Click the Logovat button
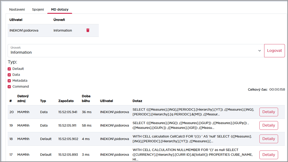288x162 pixels. click(x=274, y=51)
